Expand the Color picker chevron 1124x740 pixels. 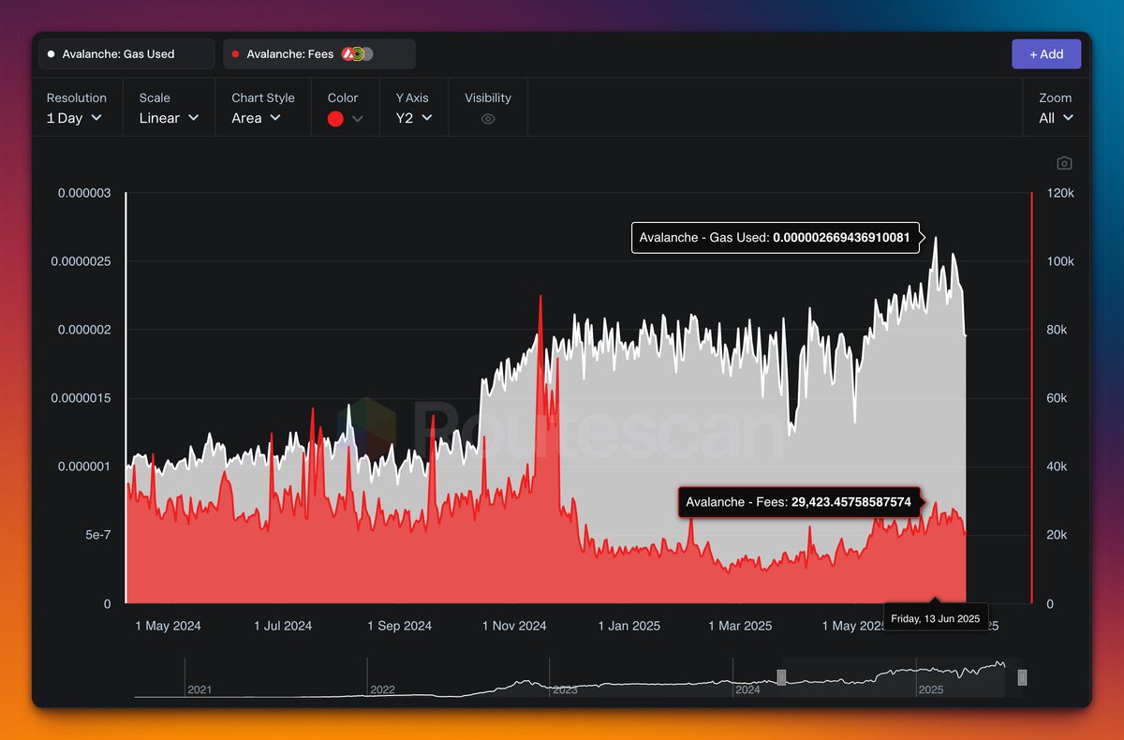pos(357,119)
